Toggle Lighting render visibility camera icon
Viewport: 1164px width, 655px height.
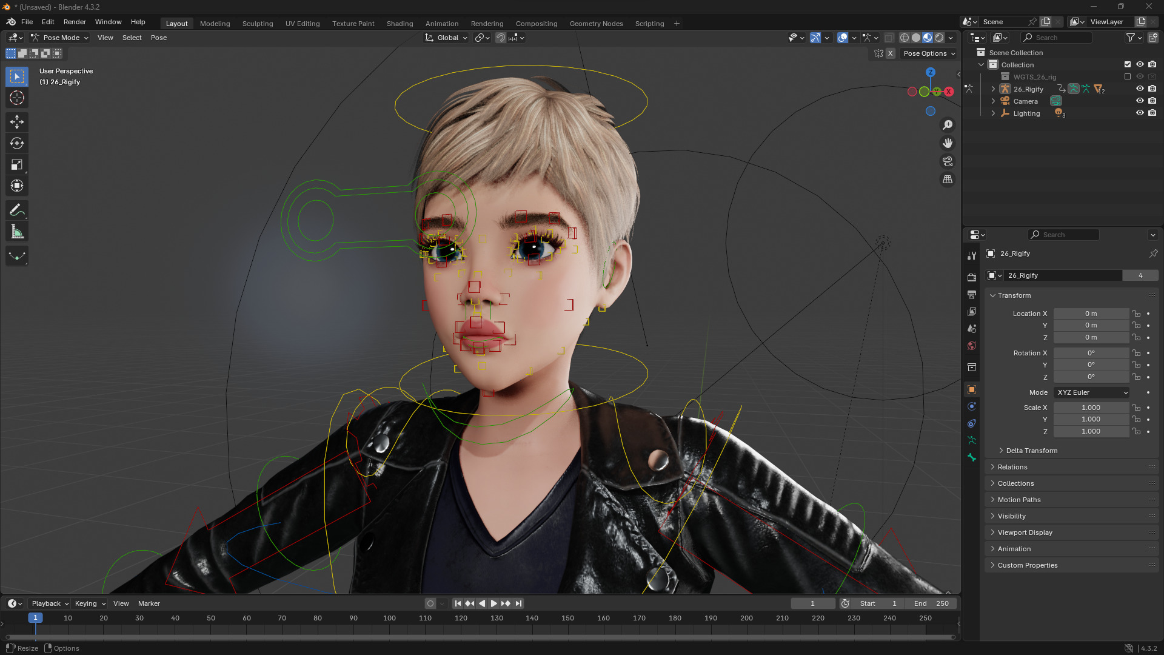coord(1152,113)
